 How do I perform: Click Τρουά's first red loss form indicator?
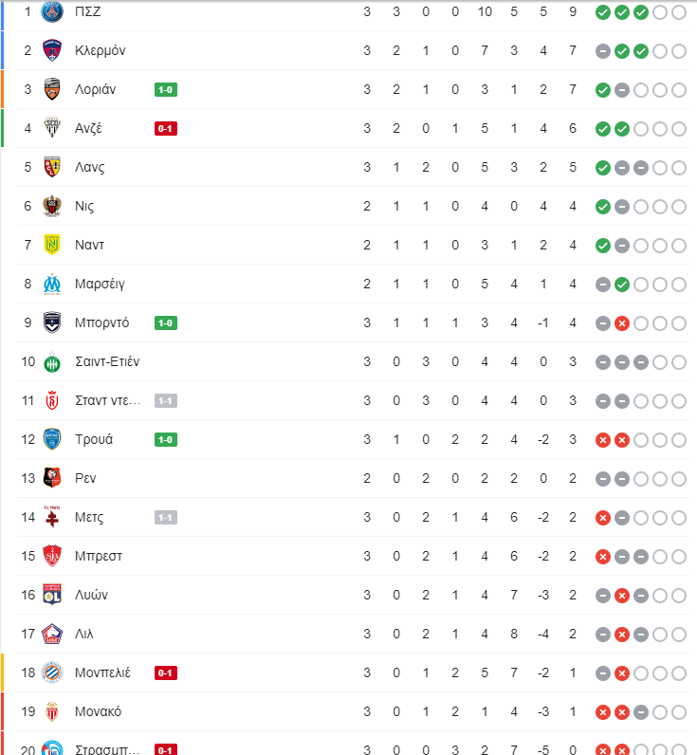click(x=603, y=440)
